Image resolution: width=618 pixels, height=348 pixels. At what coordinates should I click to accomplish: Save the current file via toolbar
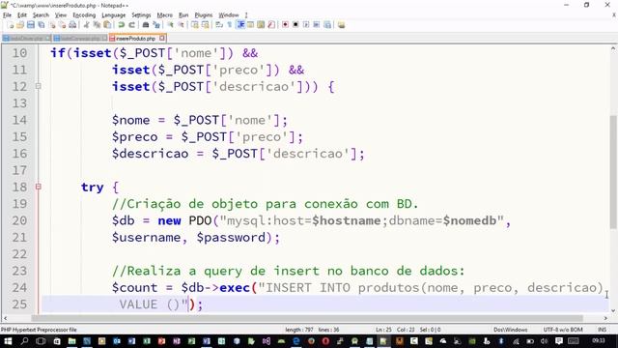click(30, 25)
